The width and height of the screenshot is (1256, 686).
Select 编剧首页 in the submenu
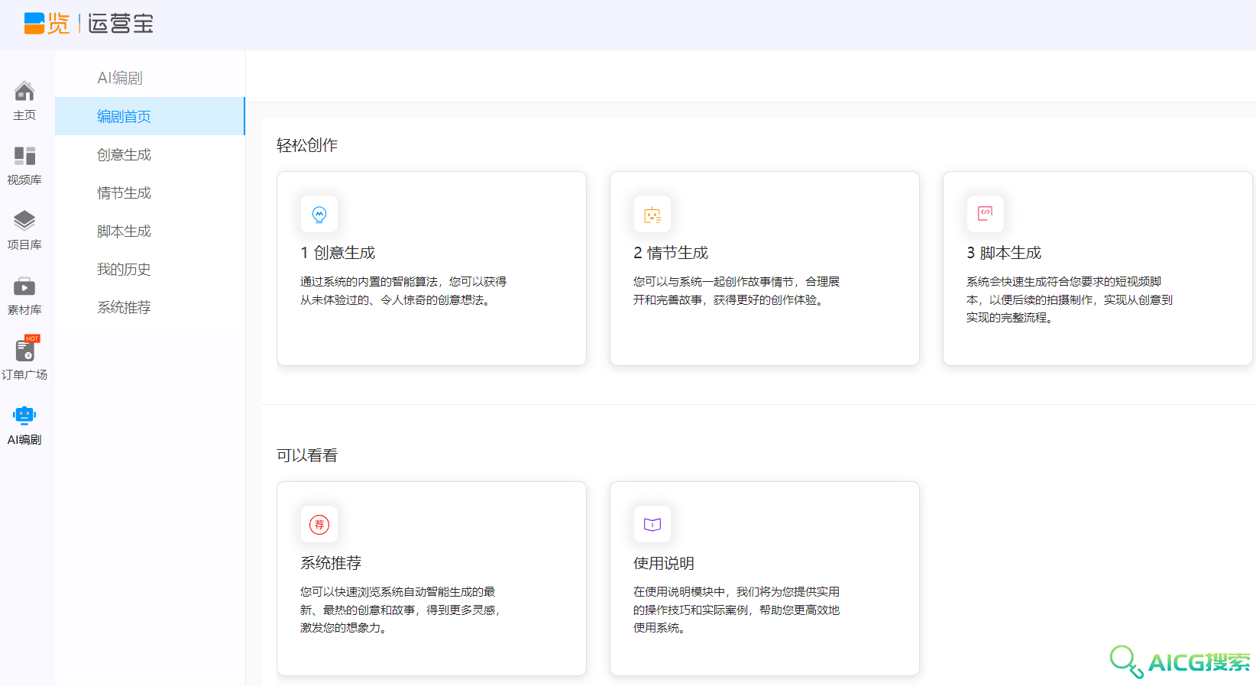point(150,116)
